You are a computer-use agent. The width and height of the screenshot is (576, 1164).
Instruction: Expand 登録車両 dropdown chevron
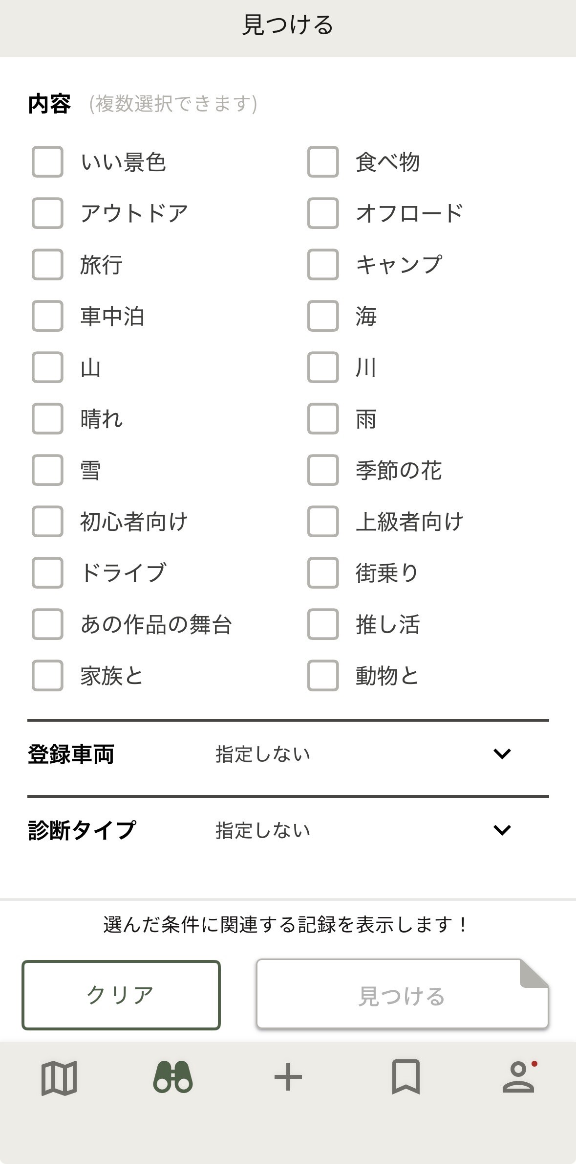(x=502, y=753)
